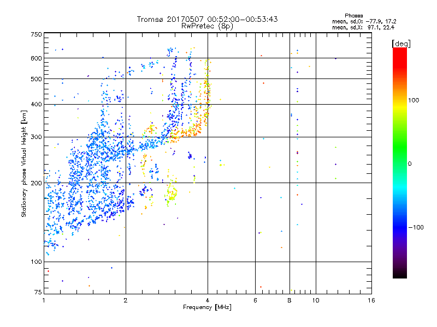The height and width of the screenshot is (327, 437).
Task: Click the y-axis tick label '75'
Action: 38,292
